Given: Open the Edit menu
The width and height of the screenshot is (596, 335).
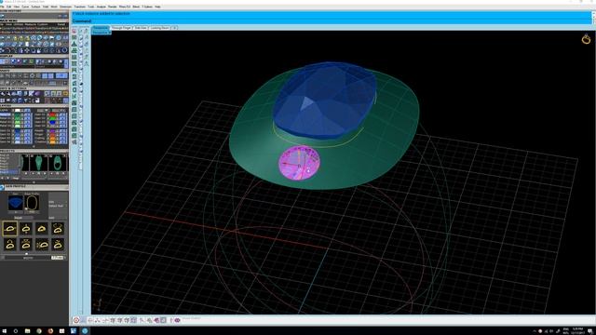Looking at the screenshot, I should point(8,7).
